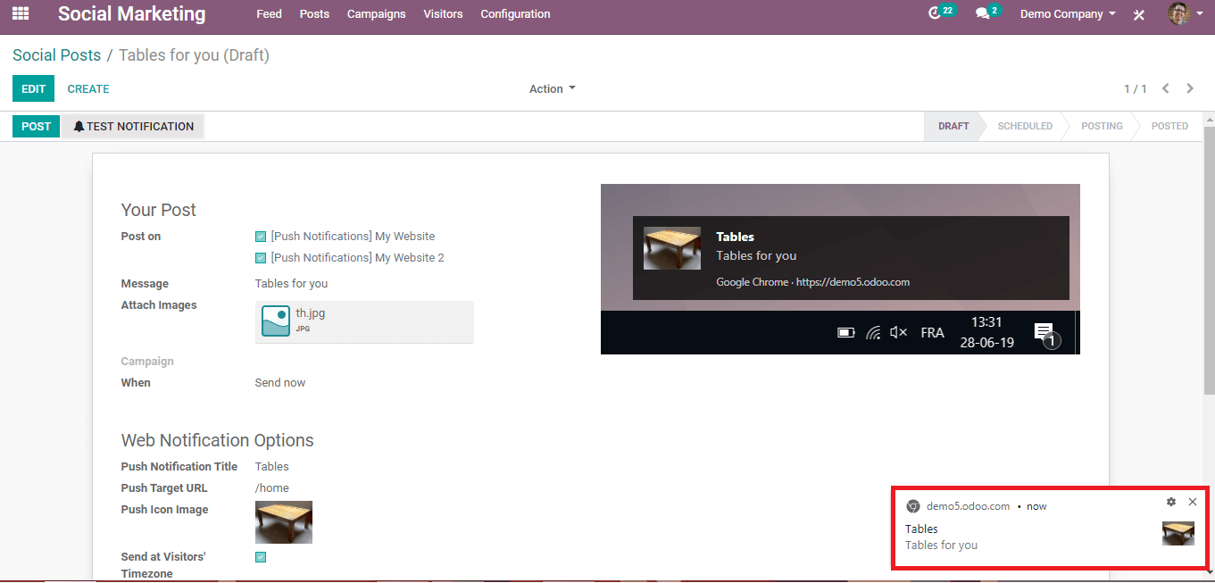Open the Visitors menu
The height and width of the screenshot is (583, 1215).
(x=443, y=14)
